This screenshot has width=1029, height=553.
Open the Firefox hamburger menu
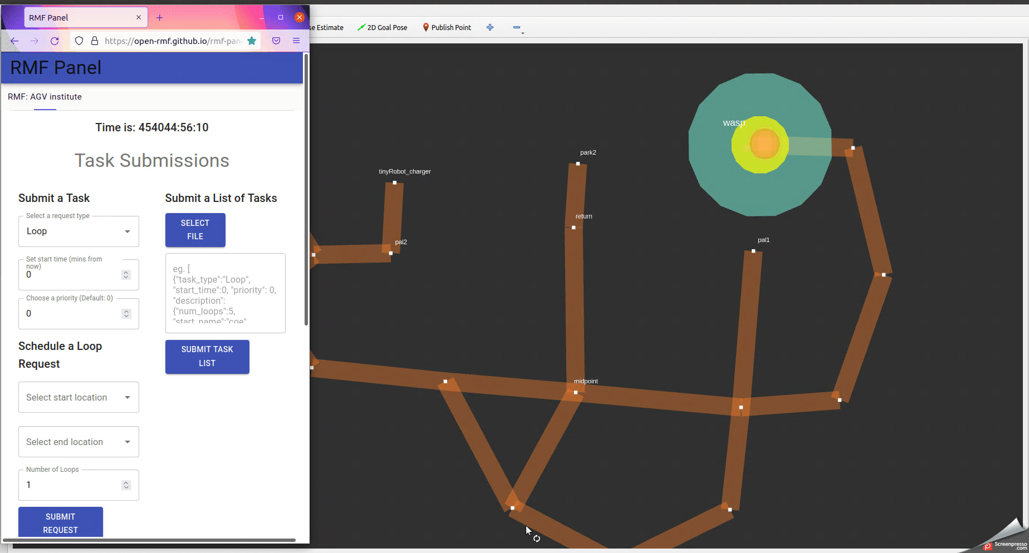point(296,41)
